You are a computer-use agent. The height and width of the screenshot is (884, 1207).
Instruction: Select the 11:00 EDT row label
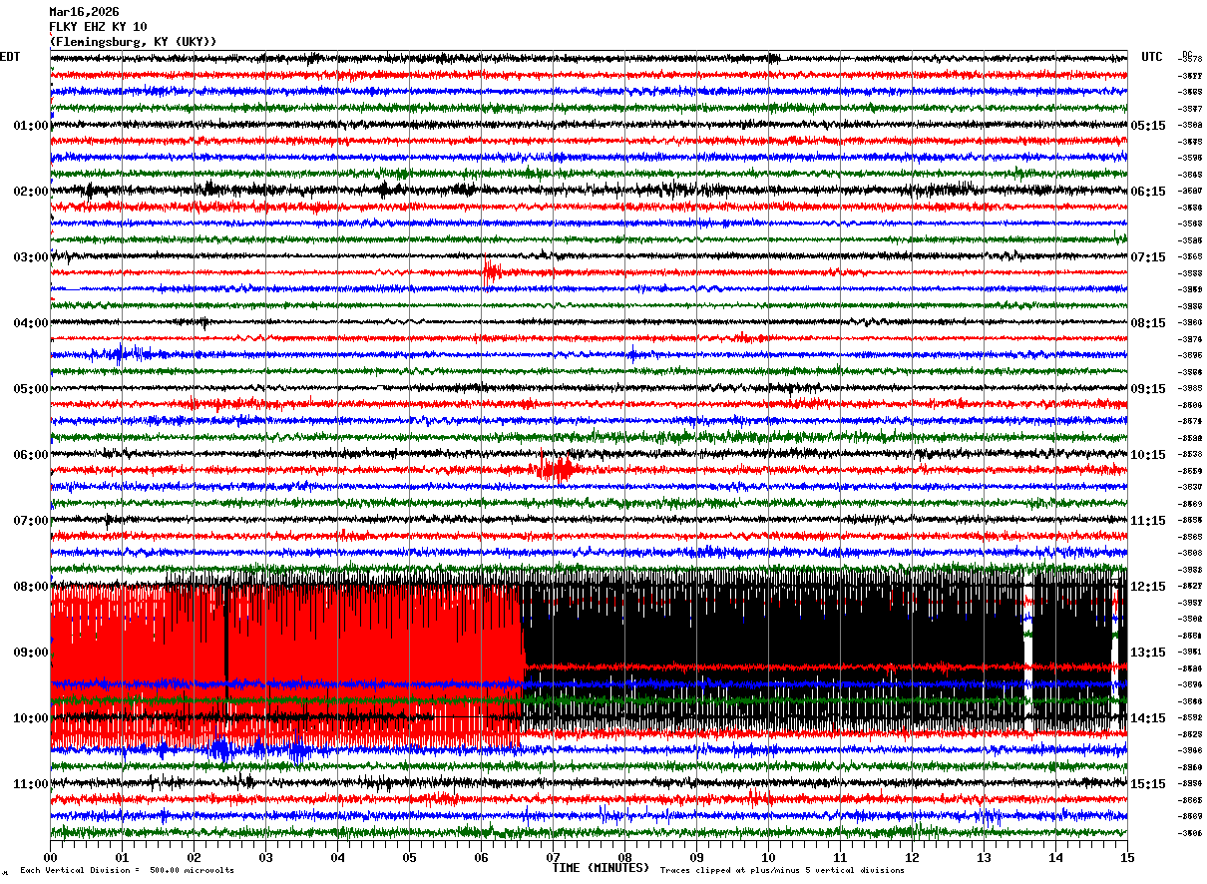[x=31, y=784]
